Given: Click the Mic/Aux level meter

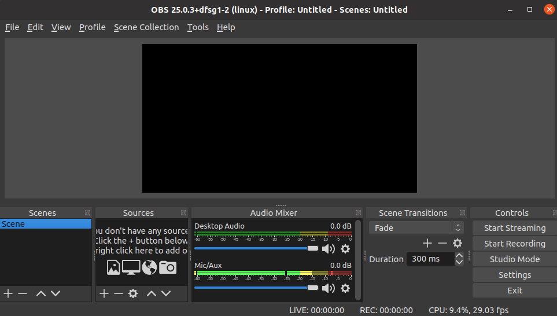Looking at the screenshot, I should (273, 273).
